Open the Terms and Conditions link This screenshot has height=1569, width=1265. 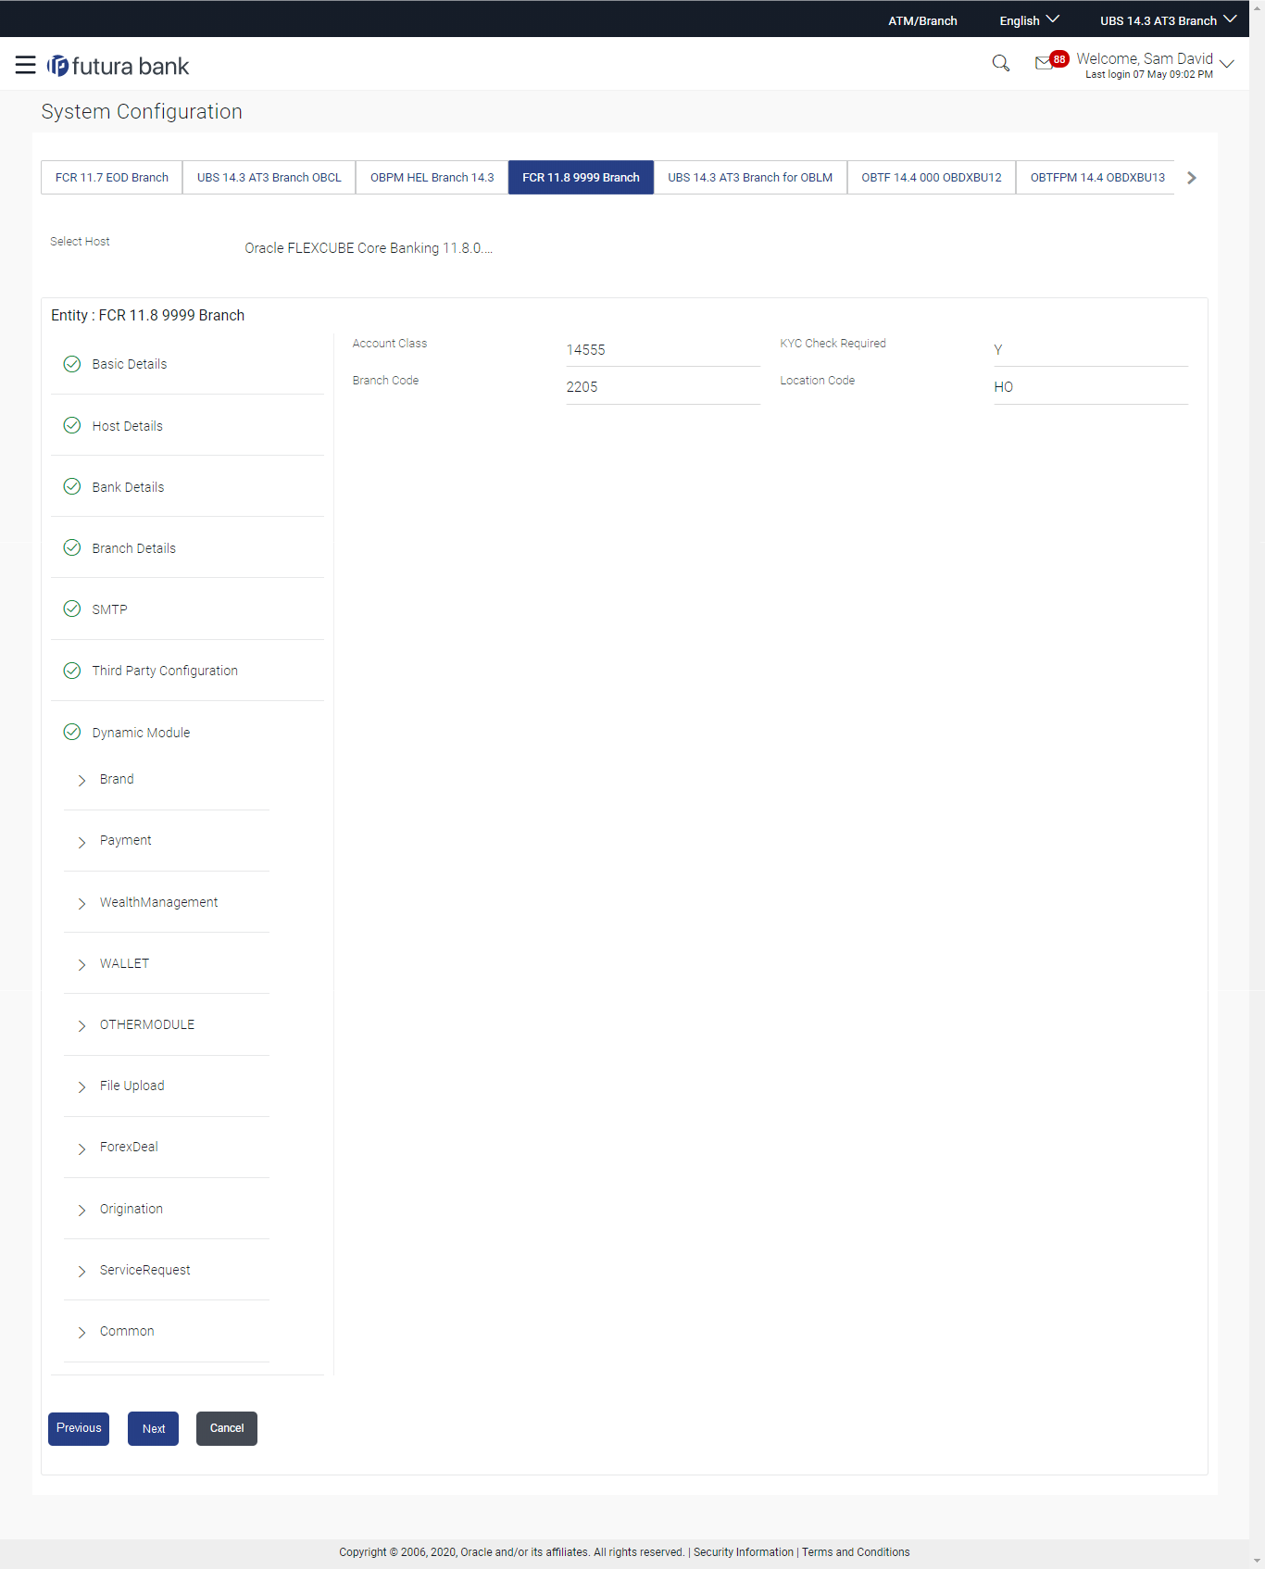pos(856,1552)
